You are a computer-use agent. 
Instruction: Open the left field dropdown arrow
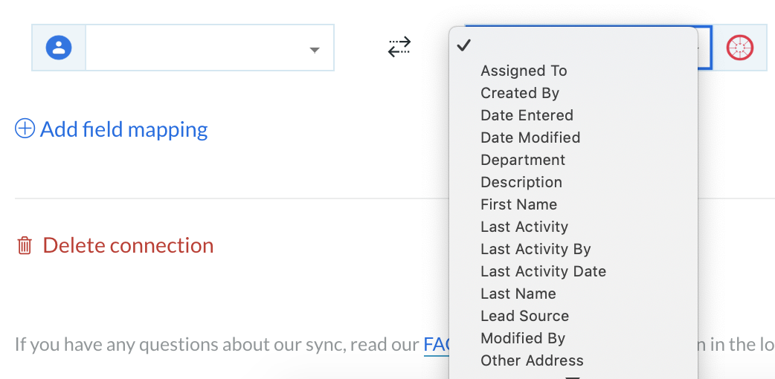click(315, 50)
